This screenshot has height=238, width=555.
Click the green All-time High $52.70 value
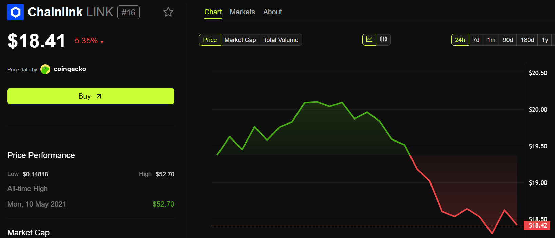[x=163, y=204]
